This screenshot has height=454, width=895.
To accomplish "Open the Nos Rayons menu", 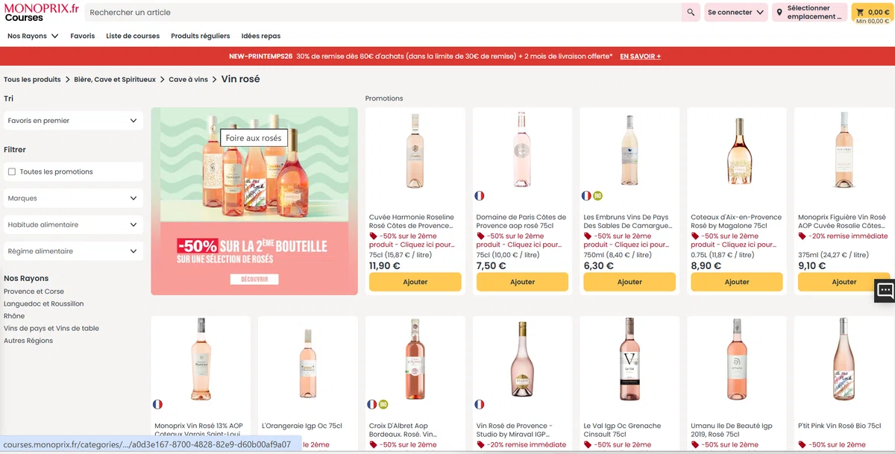I will [x=33, y=36].
